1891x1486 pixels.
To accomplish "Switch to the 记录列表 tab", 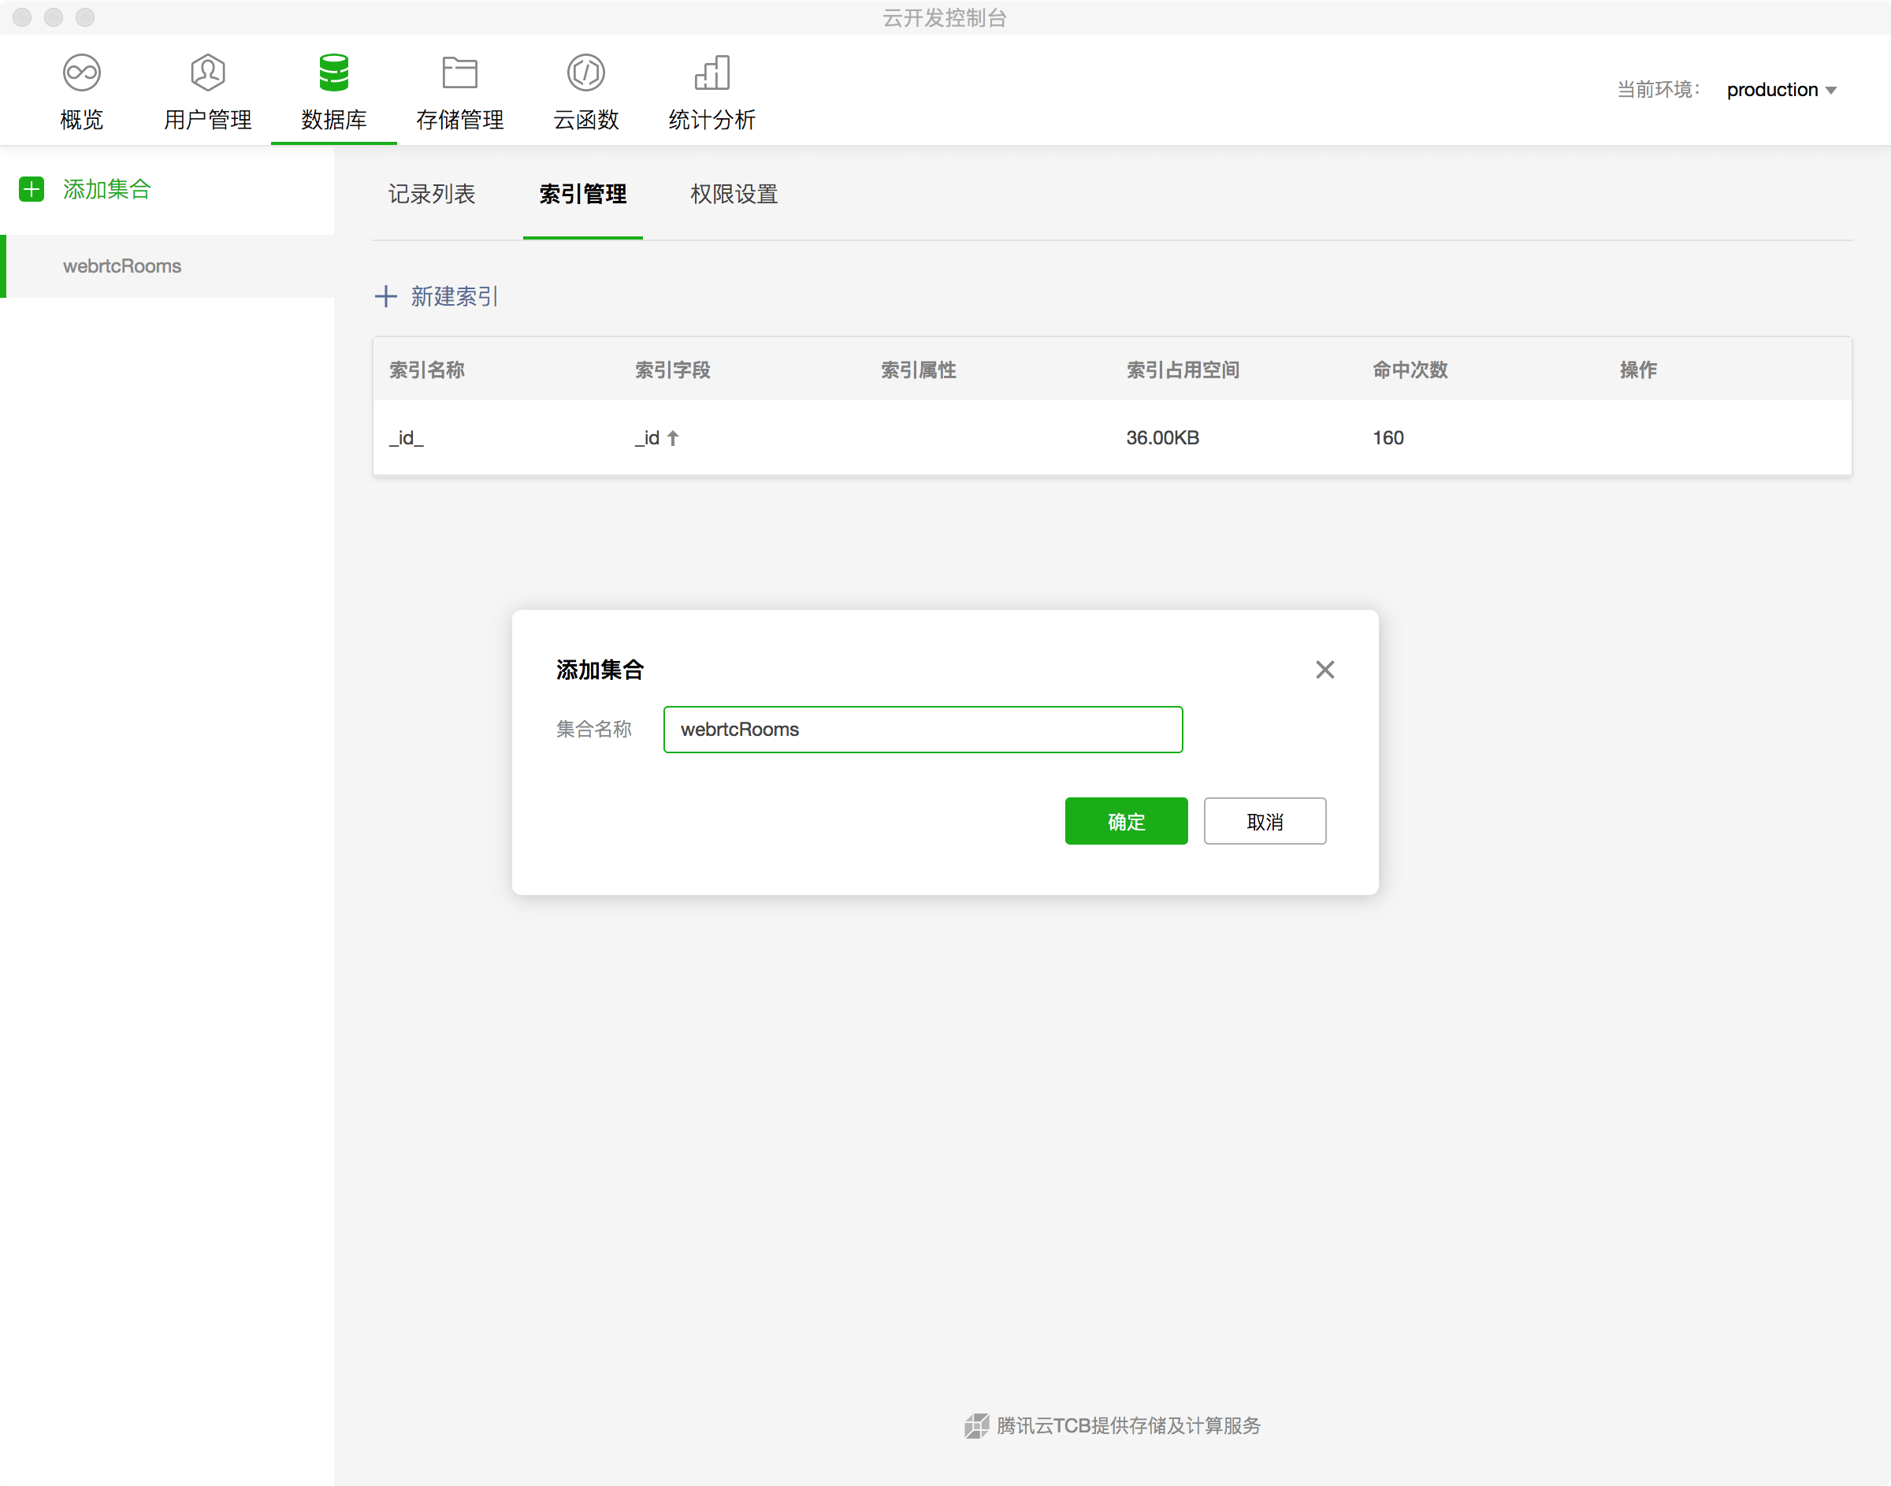I will [x=432, y=195].
